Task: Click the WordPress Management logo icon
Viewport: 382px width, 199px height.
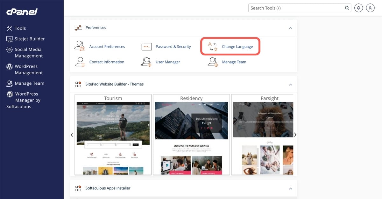Action: tap(9, 66)
